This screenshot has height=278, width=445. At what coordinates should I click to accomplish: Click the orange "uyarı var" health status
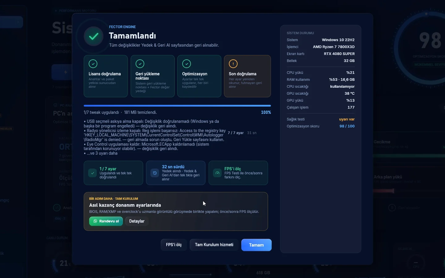tap(347, 119)
